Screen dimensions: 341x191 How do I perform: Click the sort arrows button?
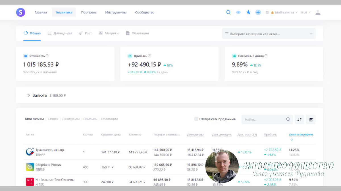coord(300,119)
